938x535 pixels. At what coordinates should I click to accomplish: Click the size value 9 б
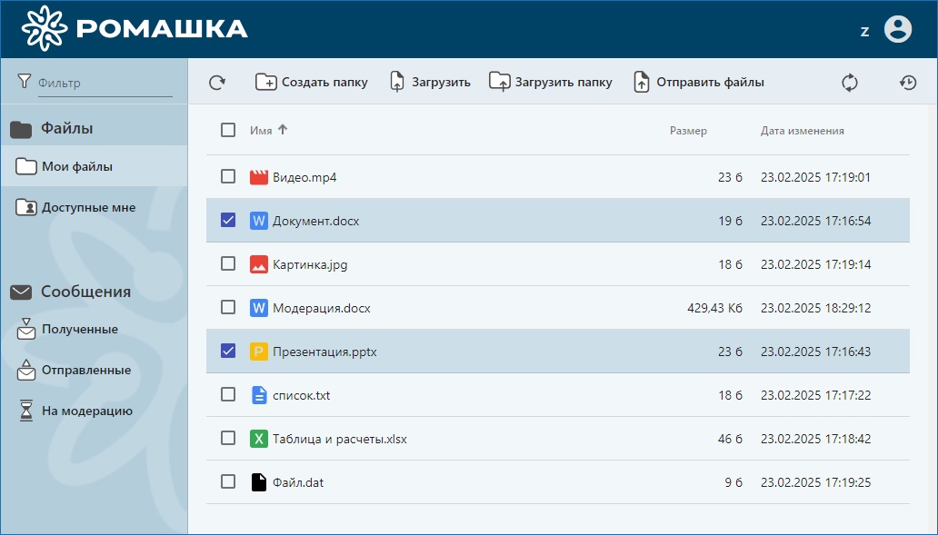(x=733, y=482)
